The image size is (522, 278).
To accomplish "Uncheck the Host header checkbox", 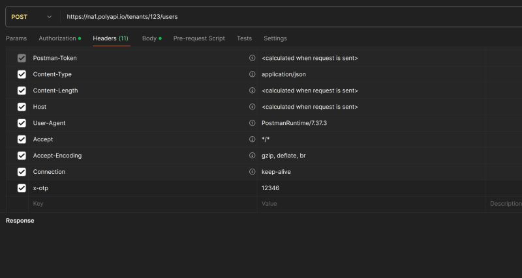I will pyautogui.click(x=22, y=107).
